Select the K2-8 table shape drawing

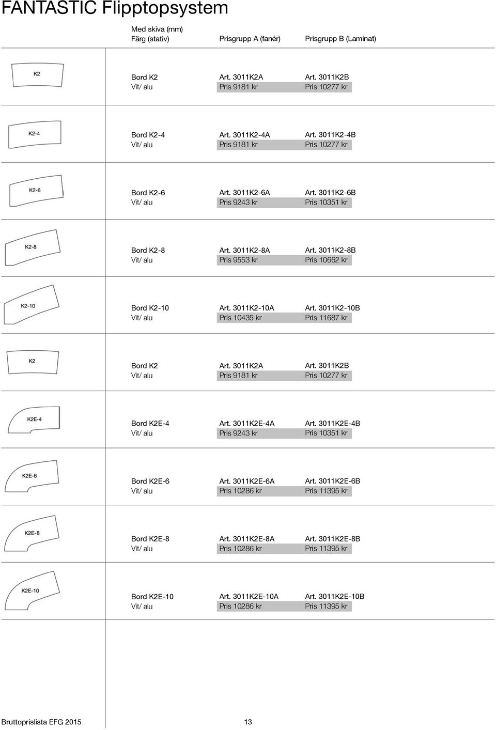33,247
